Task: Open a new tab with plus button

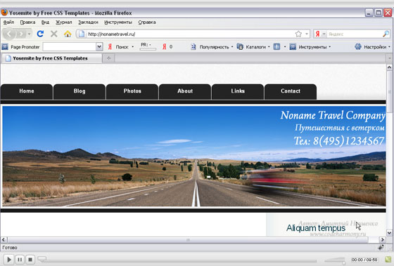Action: coord(108,58)
